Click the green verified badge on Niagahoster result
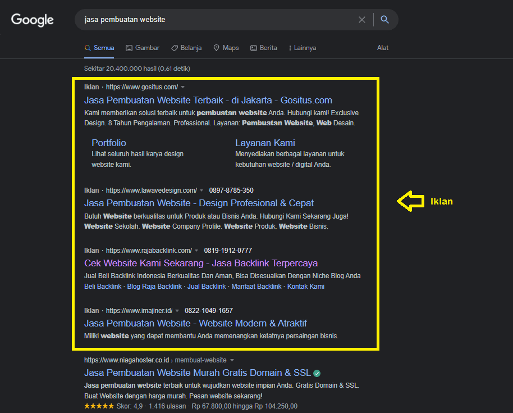Viewport: 513px width, 413px height. click(317, 373)
